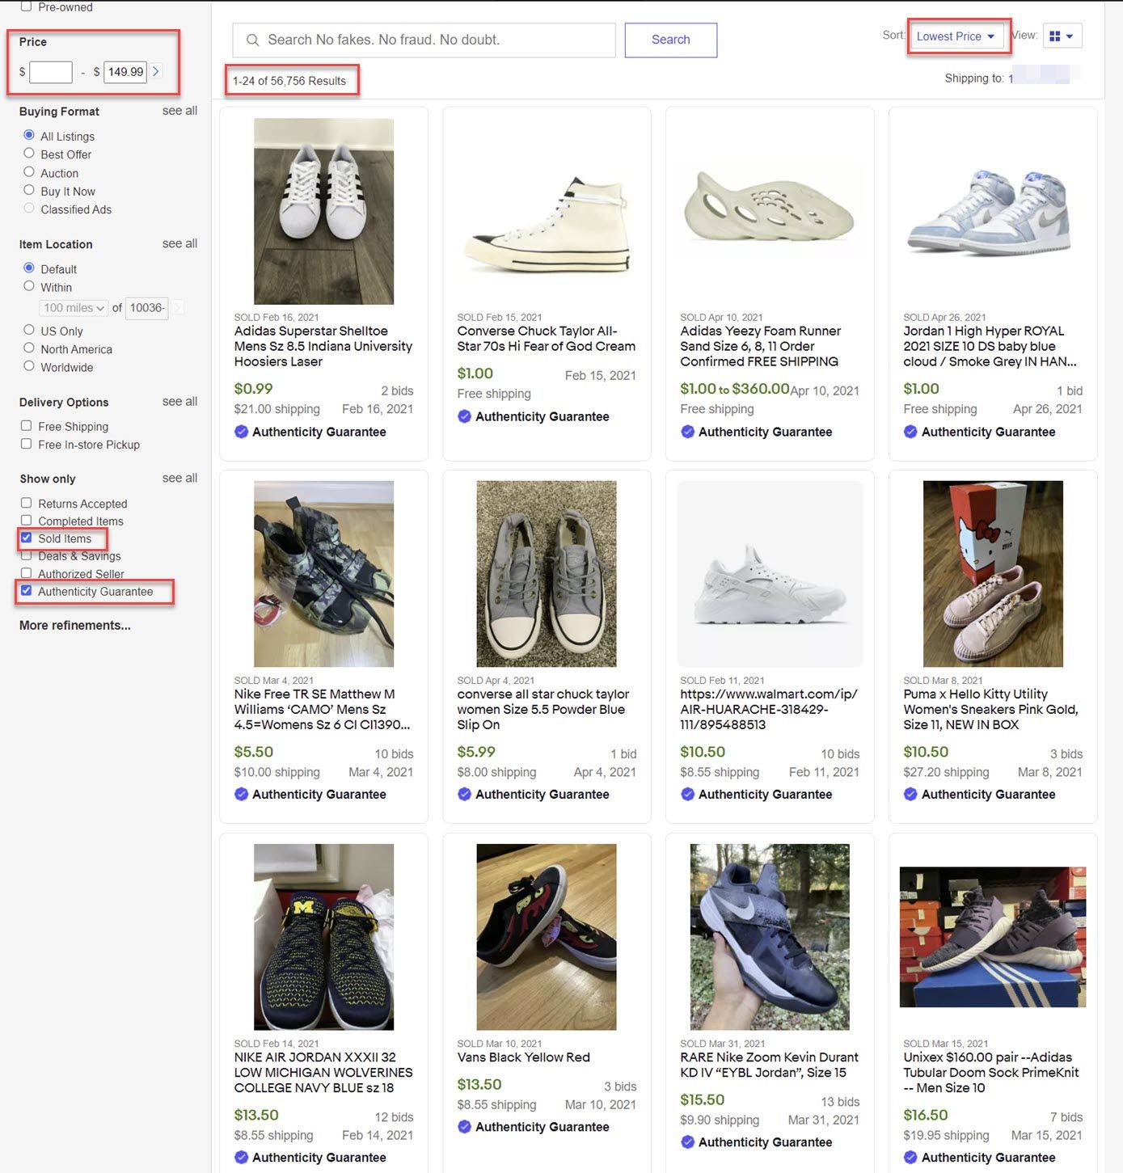1123x1173 pixels.
Task: Click the grey Converse slip-on image
Action: point(547,574)
